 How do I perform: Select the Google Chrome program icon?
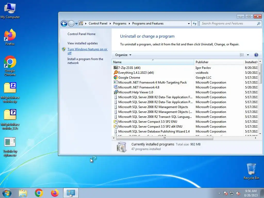click(115, 77)
